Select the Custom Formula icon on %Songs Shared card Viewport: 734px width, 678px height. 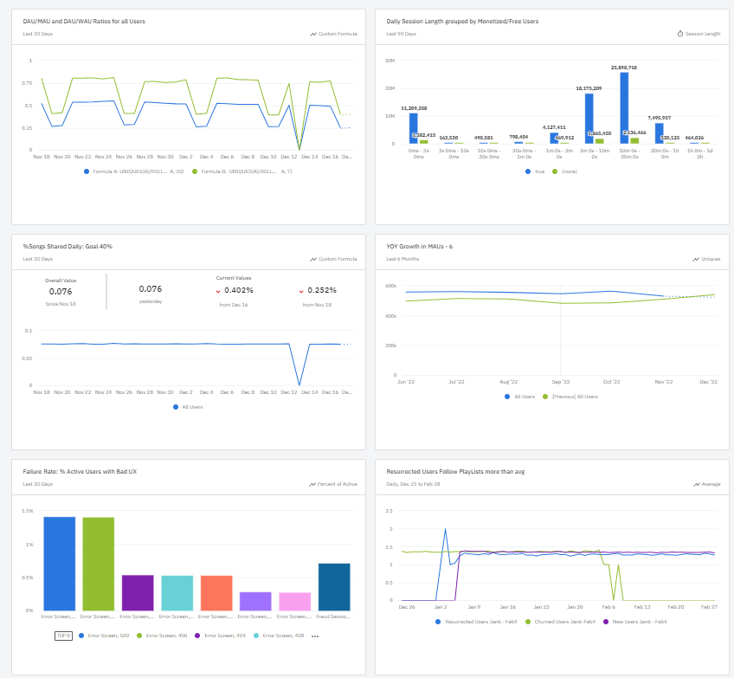tap(313, 258)
